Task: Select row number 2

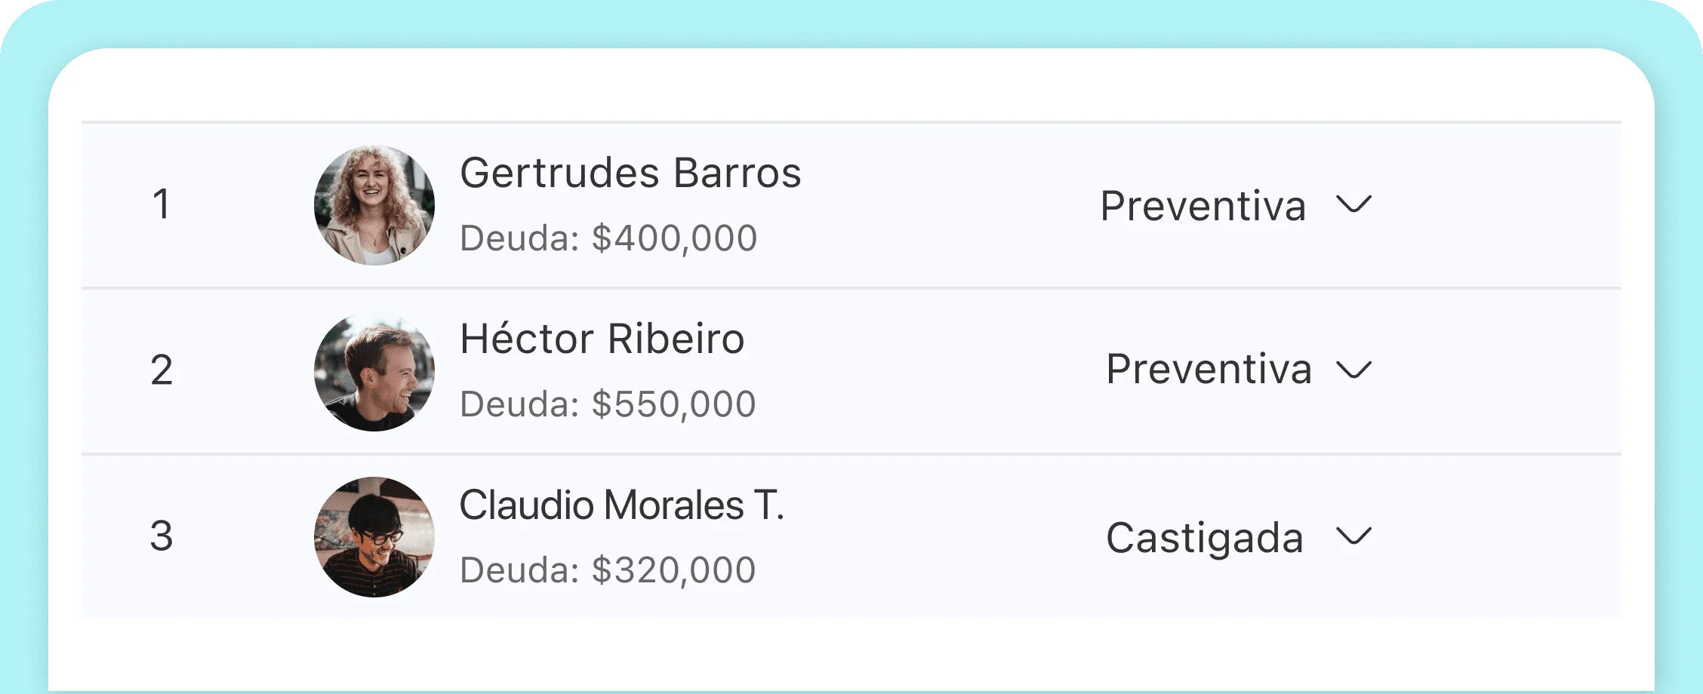Action: 161,370
